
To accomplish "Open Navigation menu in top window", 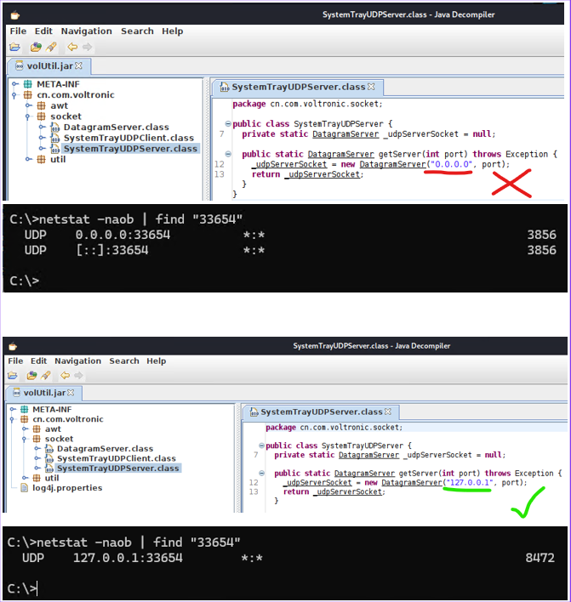I will tap(86, 31).
